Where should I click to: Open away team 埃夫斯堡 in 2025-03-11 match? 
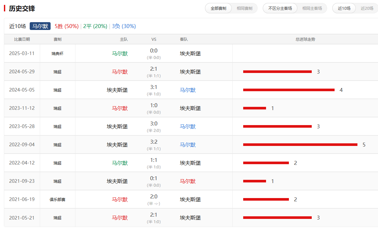coord(190,53)
